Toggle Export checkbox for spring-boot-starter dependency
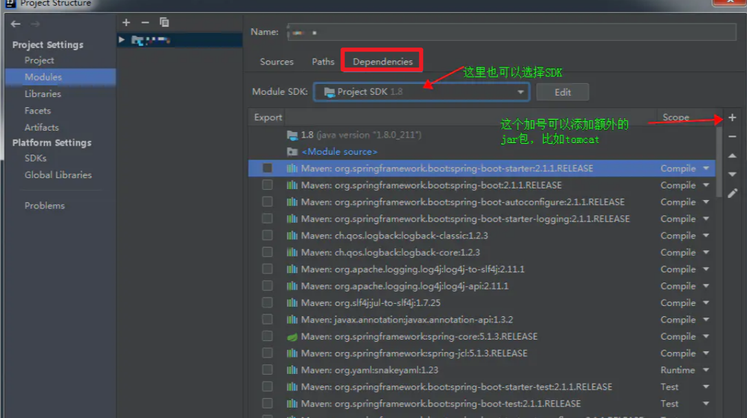This screenshot has height=418, width=747. (x=267, y=168)
